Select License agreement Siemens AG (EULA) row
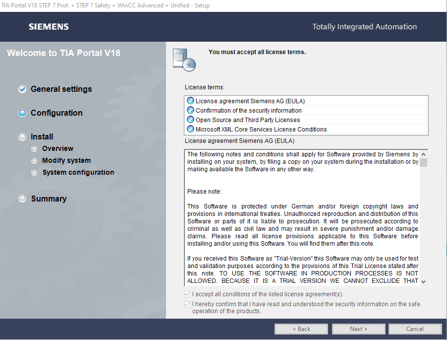Viewport: 447px width, 340px height. 306,101
